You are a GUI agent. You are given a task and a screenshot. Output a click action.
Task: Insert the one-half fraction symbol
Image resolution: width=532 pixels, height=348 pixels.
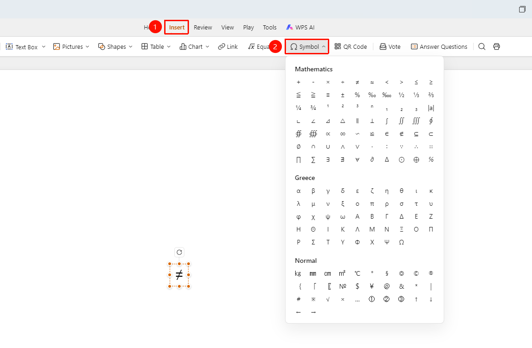pos(401,95)
